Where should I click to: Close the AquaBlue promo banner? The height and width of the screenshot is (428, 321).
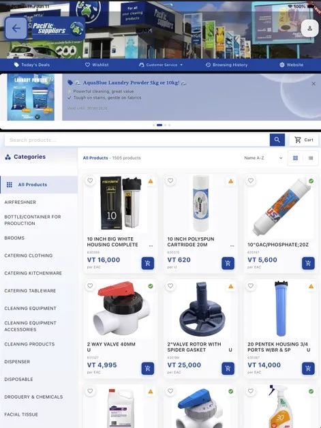(x=314, y=84)
